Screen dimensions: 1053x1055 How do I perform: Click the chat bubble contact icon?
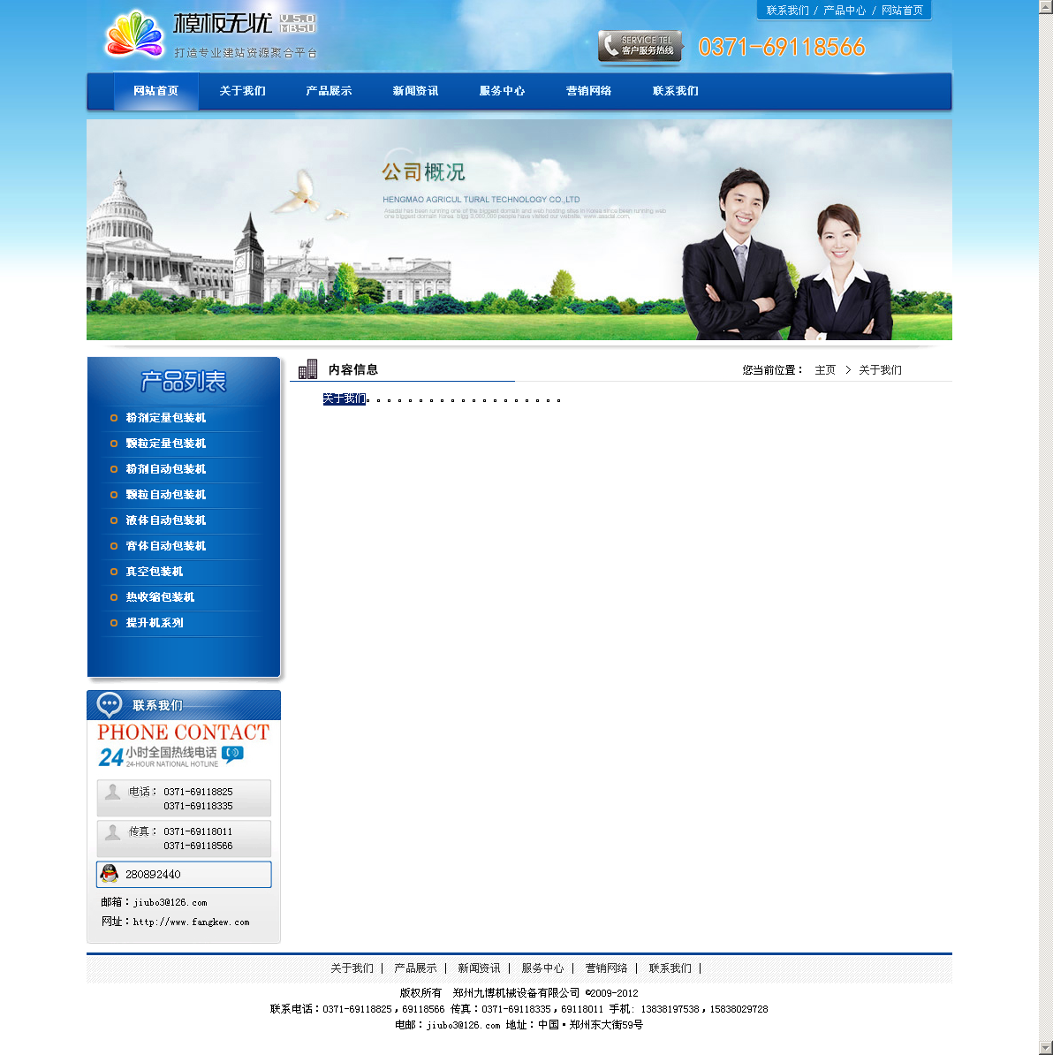110,705
